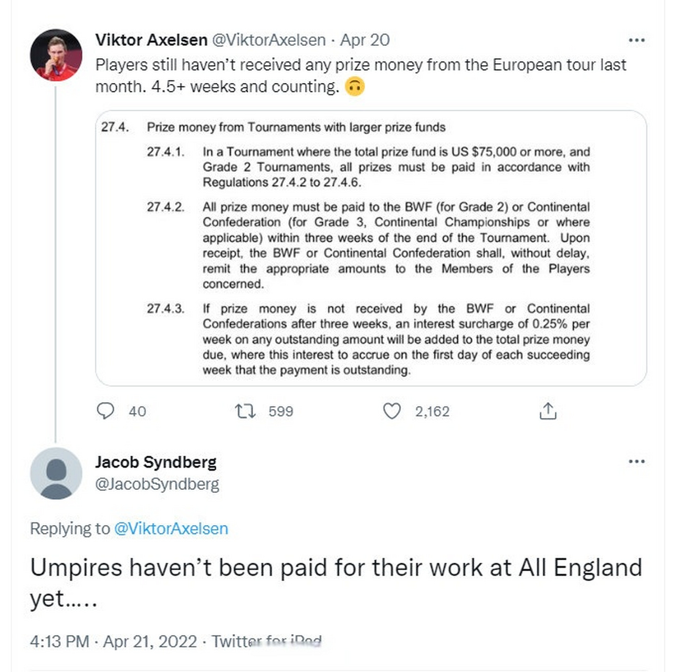Click the Apr 20 tweet date

365,40
